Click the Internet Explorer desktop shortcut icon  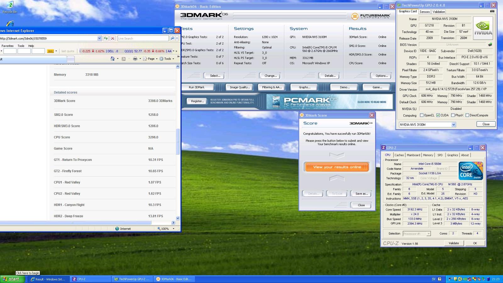click(x=10, y=23)
